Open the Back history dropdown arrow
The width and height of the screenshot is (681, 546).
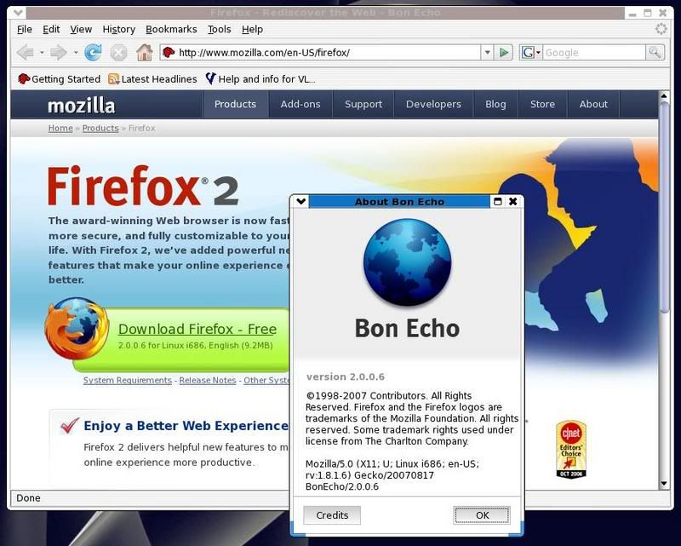42,53
